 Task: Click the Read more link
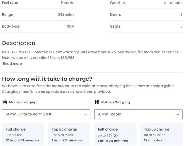[12, 64]
